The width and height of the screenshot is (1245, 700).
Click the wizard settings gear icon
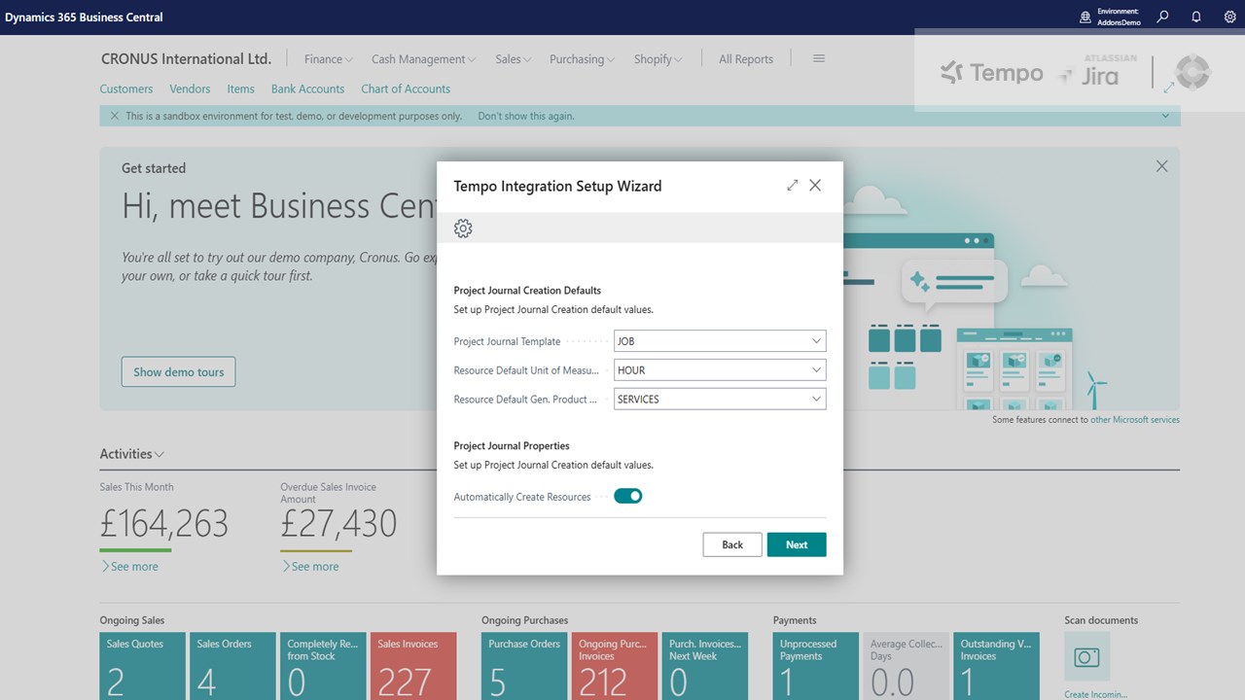[463, 228]
